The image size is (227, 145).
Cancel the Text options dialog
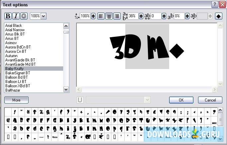click(x=210, y=100)
